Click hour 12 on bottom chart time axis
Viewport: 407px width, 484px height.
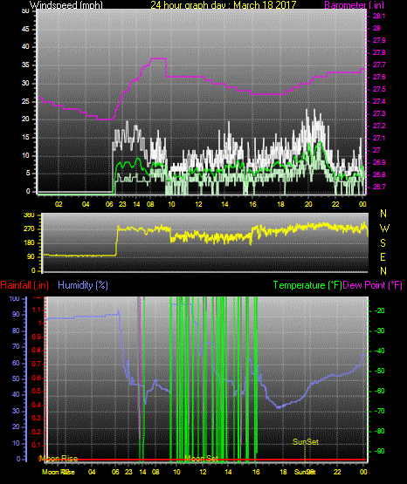(x=203, y=472)
